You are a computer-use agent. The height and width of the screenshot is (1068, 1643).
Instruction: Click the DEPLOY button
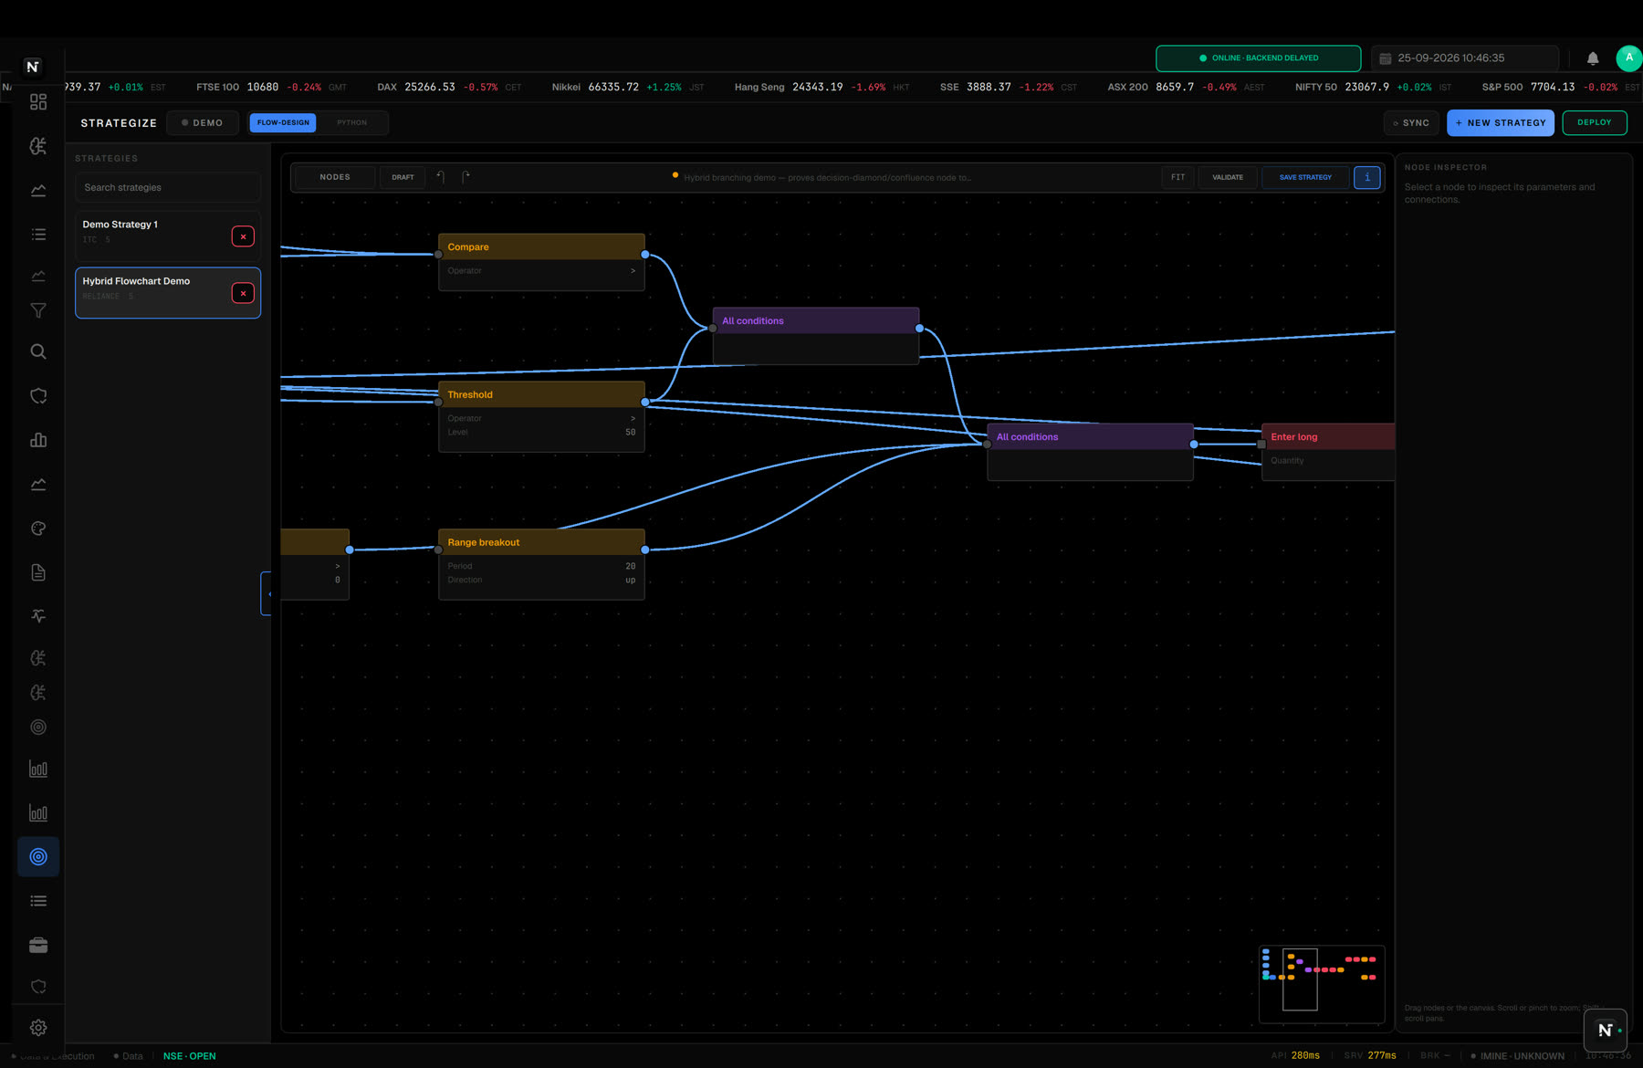click(1595, 122)
